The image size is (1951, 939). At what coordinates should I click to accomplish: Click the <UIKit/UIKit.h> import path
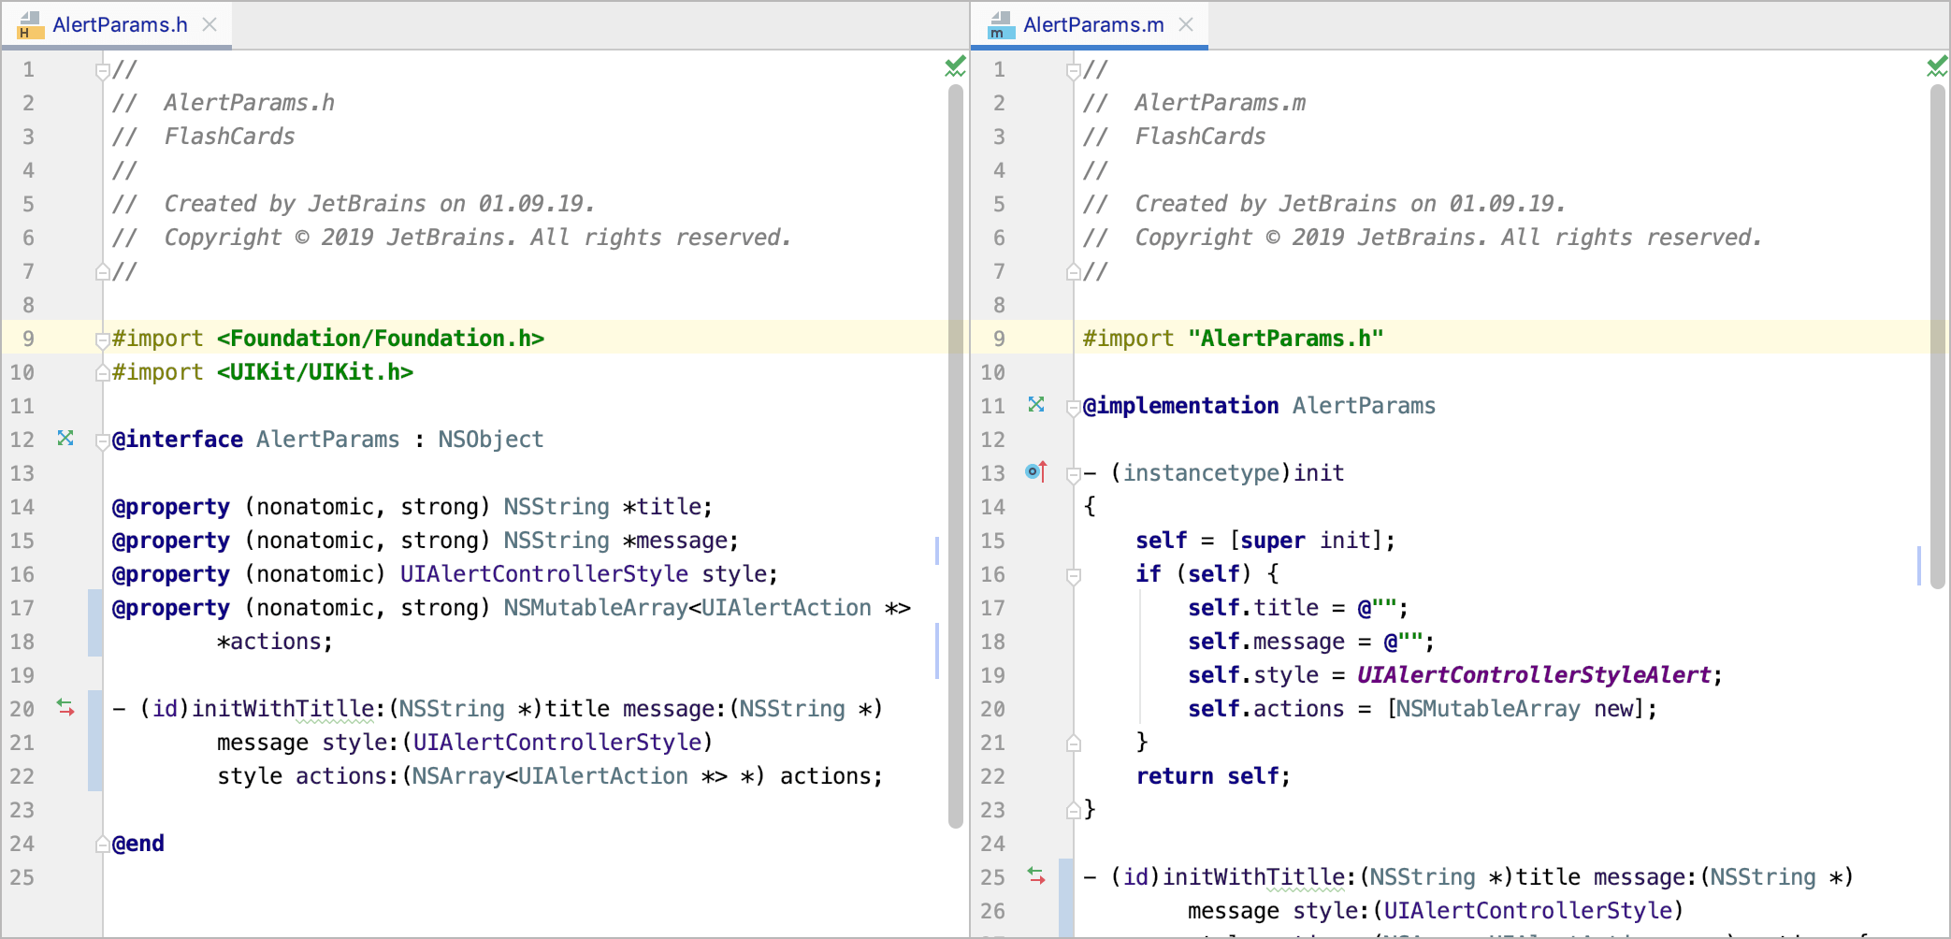[315, 372]
